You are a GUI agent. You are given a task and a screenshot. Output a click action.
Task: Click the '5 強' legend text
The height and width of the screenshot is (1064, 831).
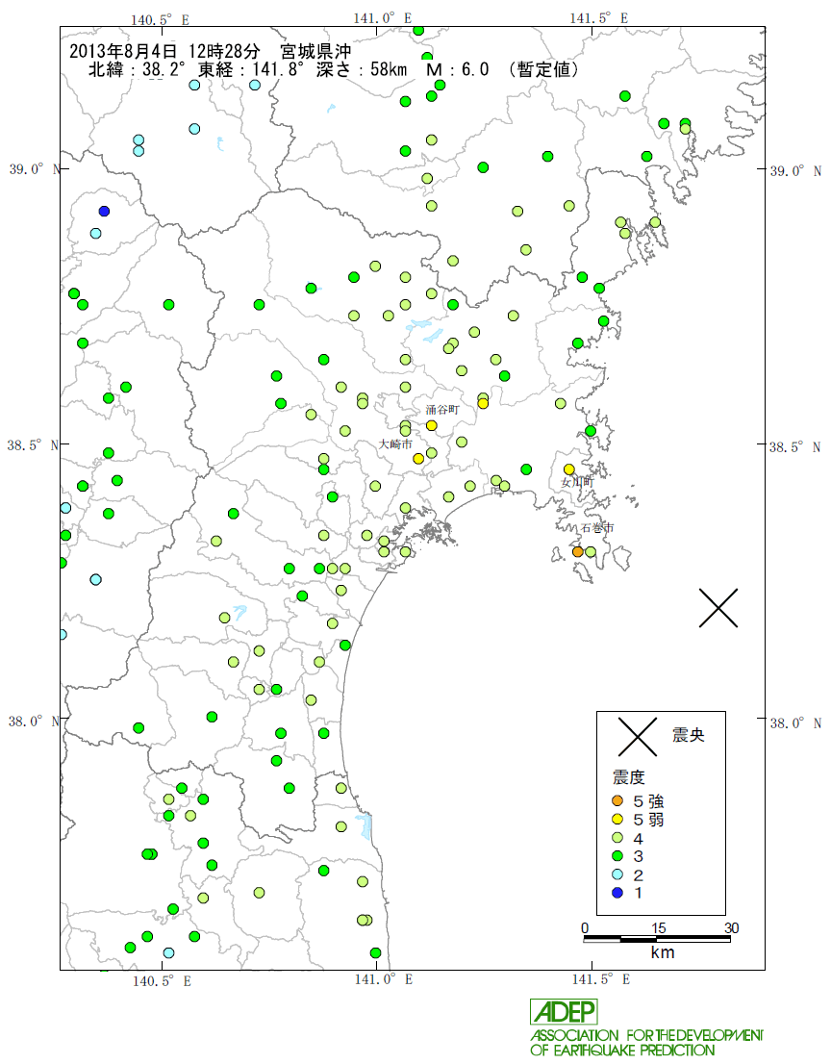pos(648,801)
